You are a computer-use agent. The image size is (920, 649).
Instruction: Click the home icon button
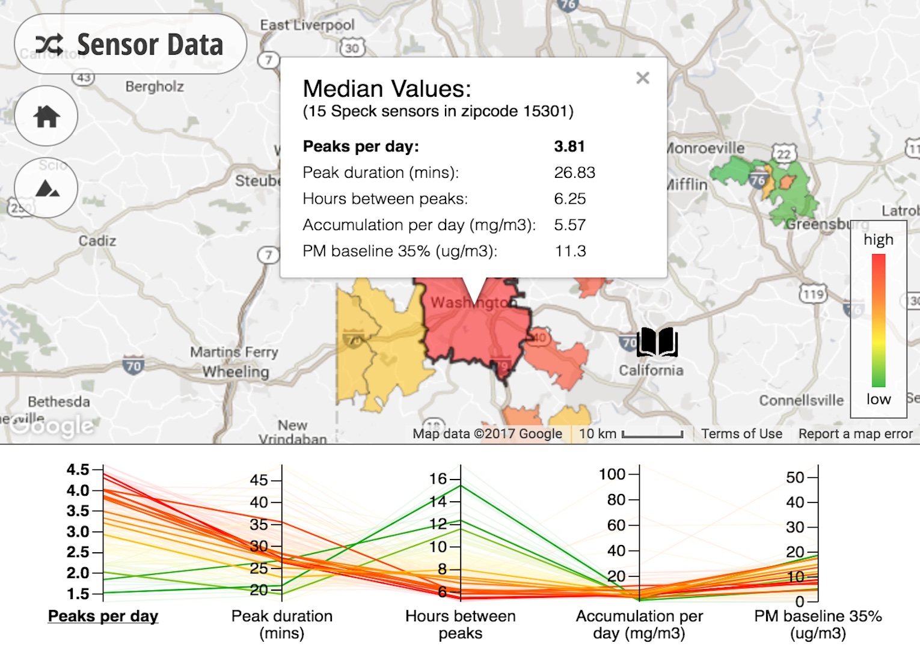pos(46,116)
